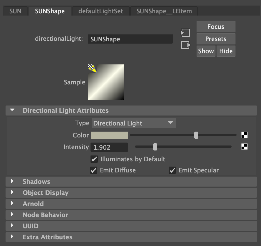261x246 pixels.
Task: Disable the Emit Diffuse checkbox
Action: click(94, 170)
